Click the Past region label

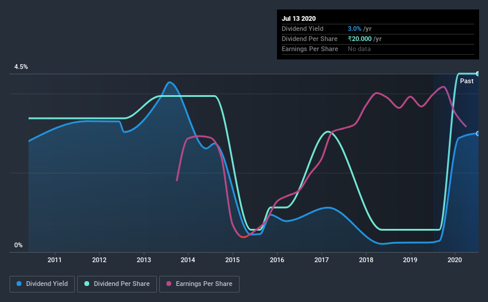pos(467,81)
